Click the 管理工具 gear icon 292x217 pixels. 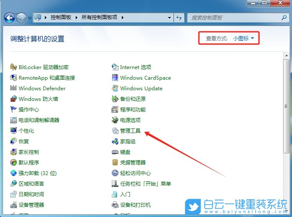pos(115,131)
